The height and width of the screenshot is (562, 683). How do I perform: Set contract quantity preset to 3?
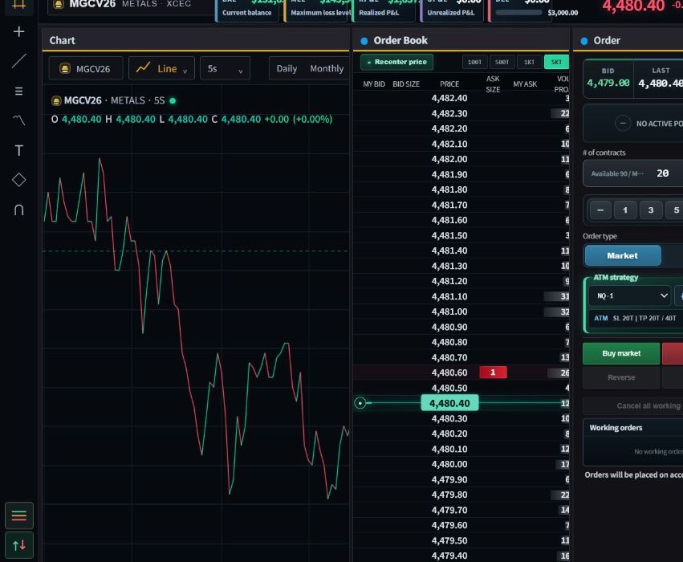click(x=651, y=210)
